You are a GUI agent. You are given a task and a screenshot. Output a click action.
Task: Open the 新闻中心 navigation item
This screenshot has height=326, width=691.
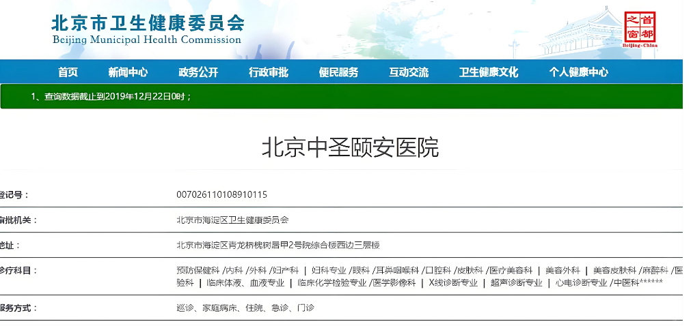(x=128, y=72)
